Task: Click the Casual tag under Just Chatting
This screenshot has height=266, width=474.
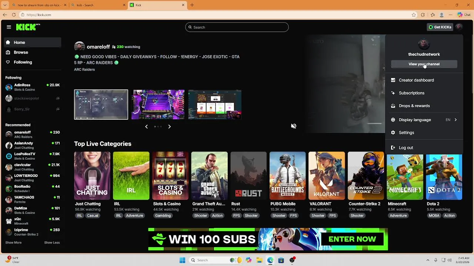Action: [93, 216]
